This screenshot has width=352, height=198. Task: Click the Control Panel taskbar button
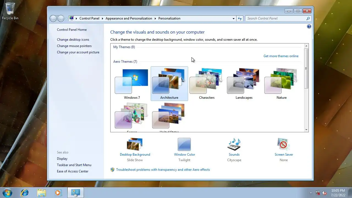(x=75, y=193)
